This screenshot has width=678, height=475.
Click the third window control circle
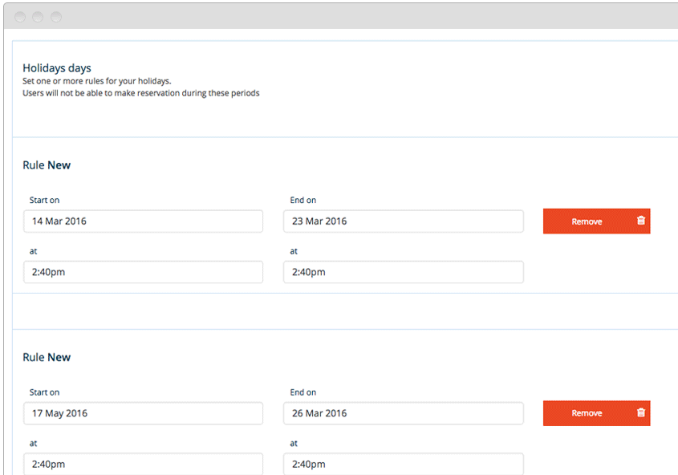point(55,16)
